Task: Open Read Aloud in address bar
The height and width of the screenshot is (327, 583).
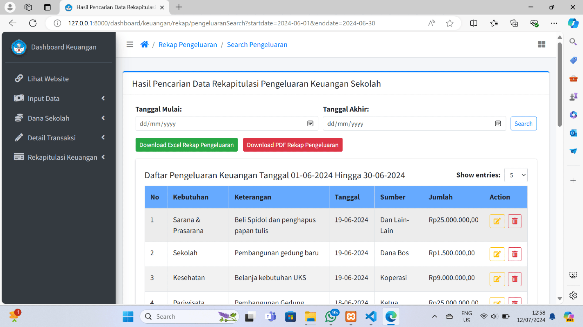Action: (x=431, y=23)
